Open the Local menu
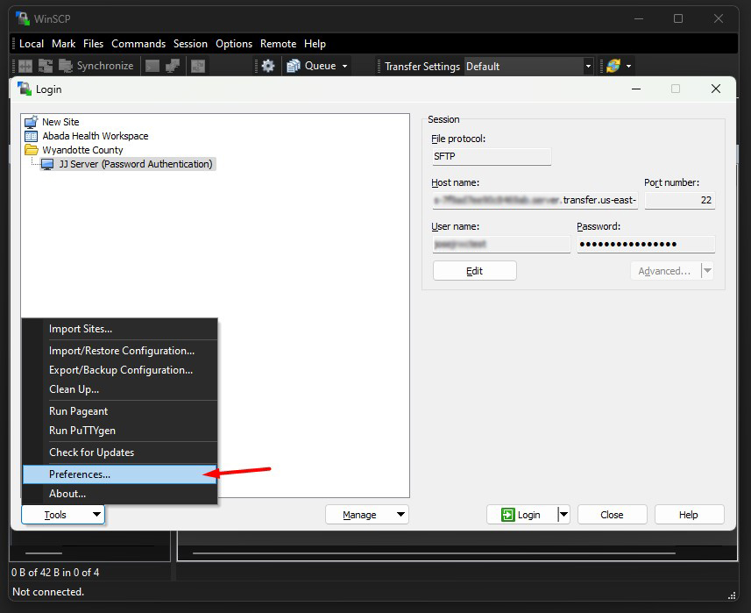 pyautogui.click(x=32, y=44)
